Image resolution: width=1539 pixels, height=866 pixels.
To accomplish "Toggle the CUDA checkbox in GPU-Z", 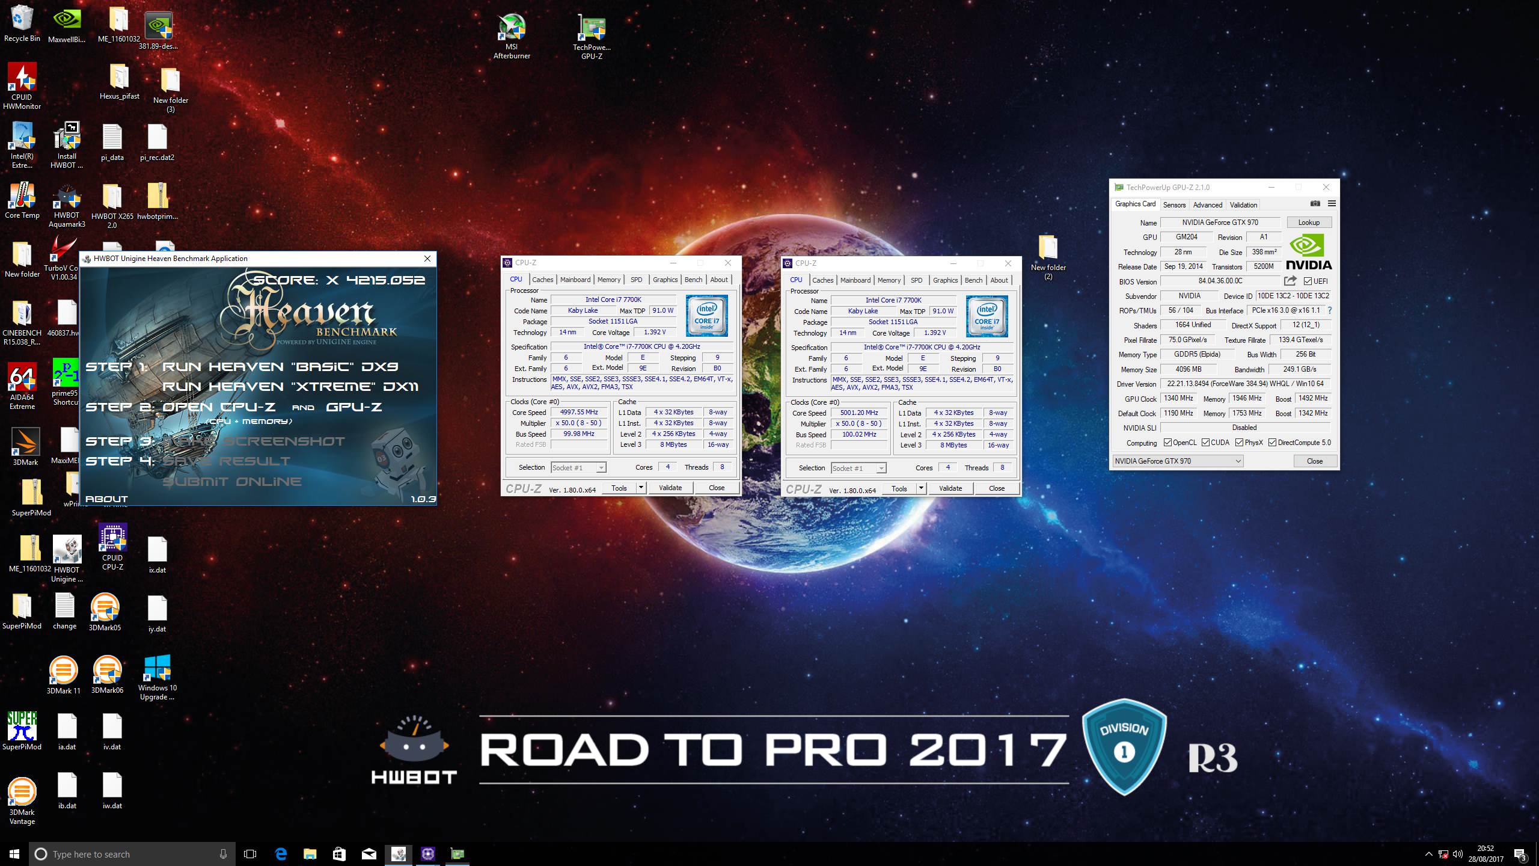I will 1205,443.
